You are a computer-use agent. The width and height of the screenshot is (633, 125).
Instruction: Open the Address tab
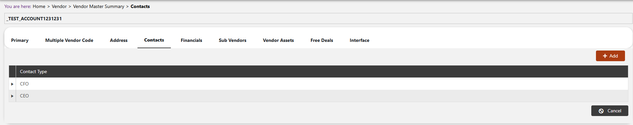(x=119, y=40)
